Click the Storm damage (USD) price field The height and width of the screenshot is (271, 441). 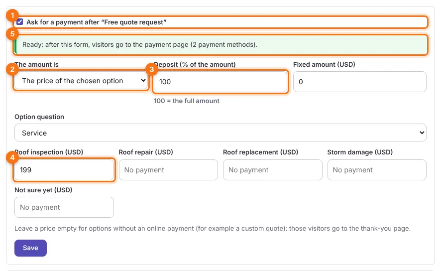(377, 170)
